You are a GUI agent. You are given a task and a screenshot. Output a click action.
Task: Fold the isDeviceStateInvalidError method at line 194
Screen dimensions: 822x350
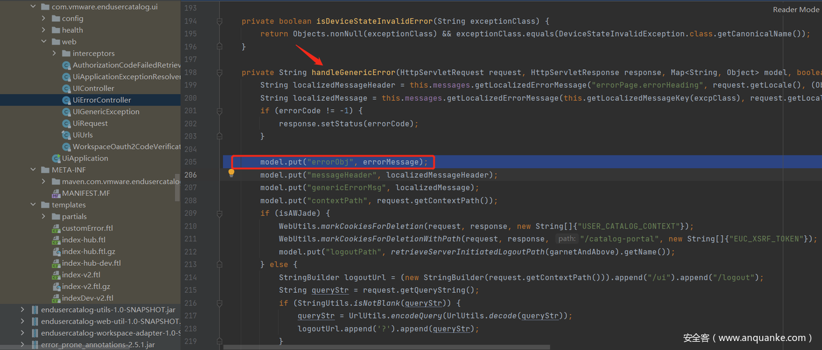219,21
